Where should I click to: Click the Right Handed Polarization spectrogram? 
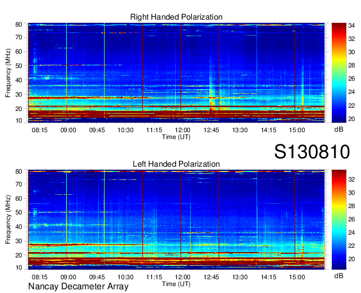[x=176, y=73]
